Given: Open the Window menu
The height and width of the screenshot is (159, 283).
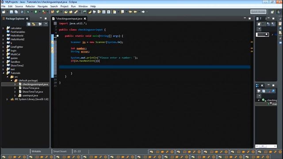Looking at the screenshot, I should pos(83,6).
